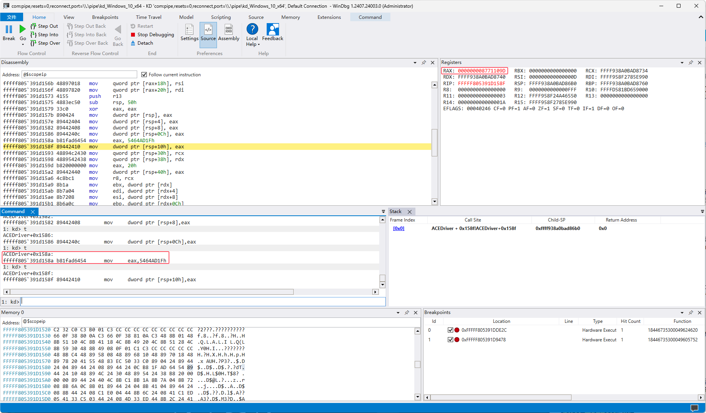
Task: Click Step Into Back button
Action: tap(87, 35)
